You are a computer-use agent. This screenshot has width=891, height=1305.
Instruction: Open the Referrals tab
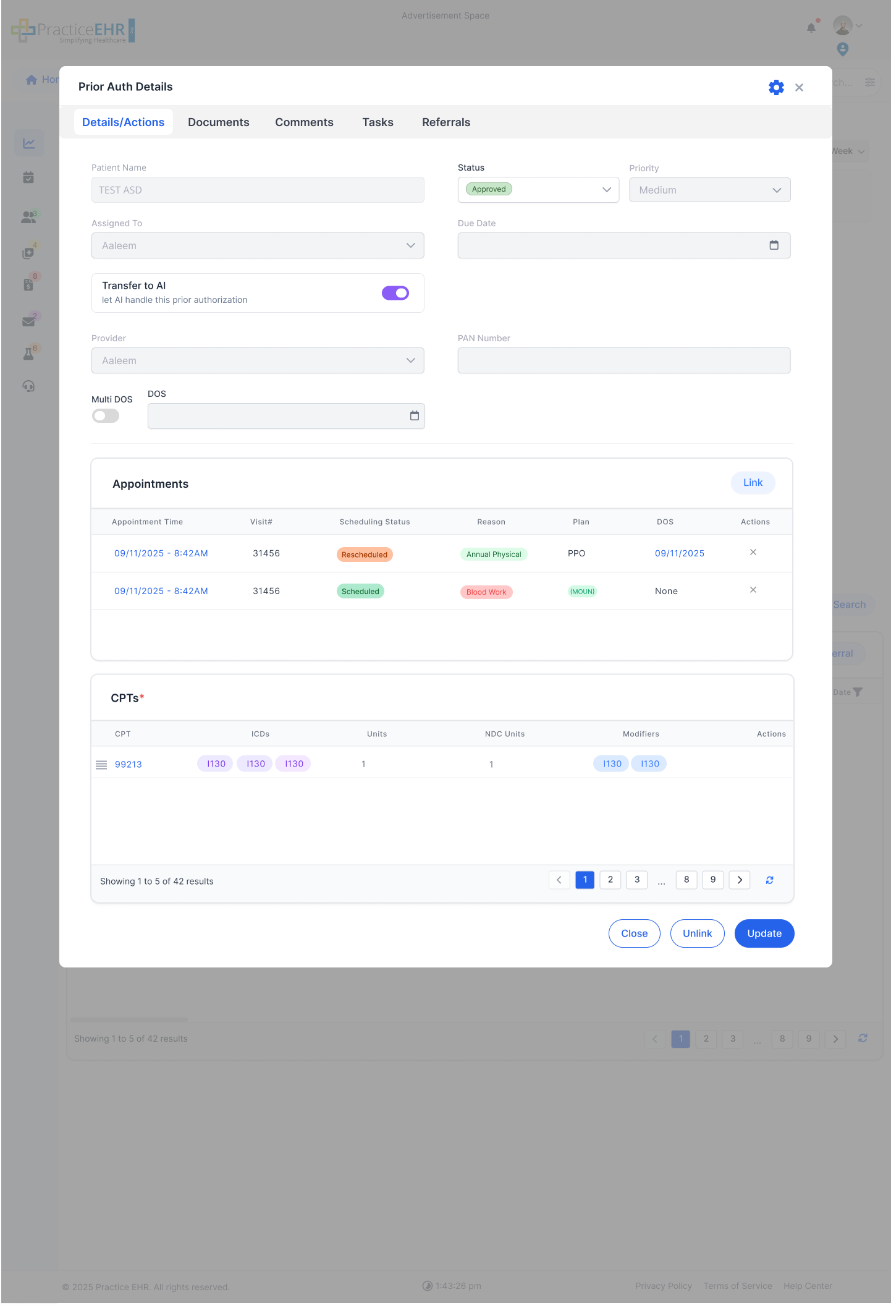[x=445, y=122]
